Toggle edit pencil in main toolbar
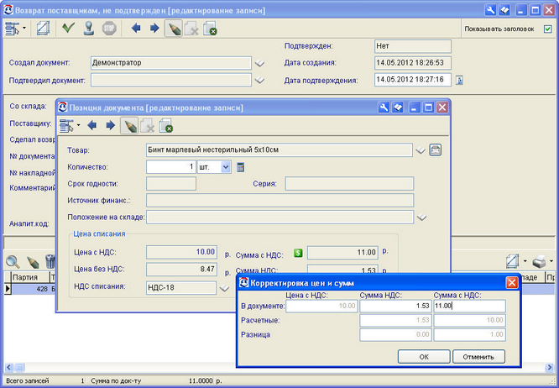 click(x=173, y=29)
